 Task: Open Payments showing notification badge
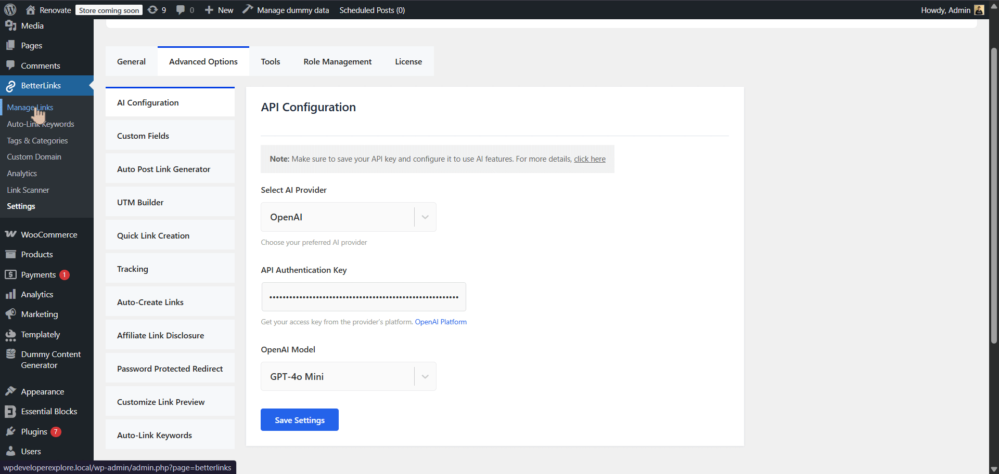pos(11,274)
